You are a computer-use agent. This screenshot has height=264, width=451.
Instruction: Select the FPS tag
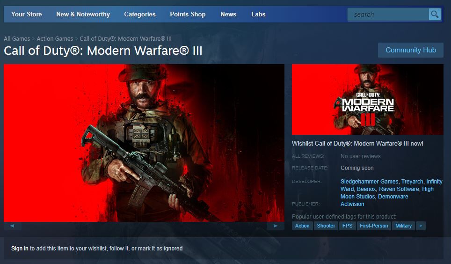pos(348,226)
